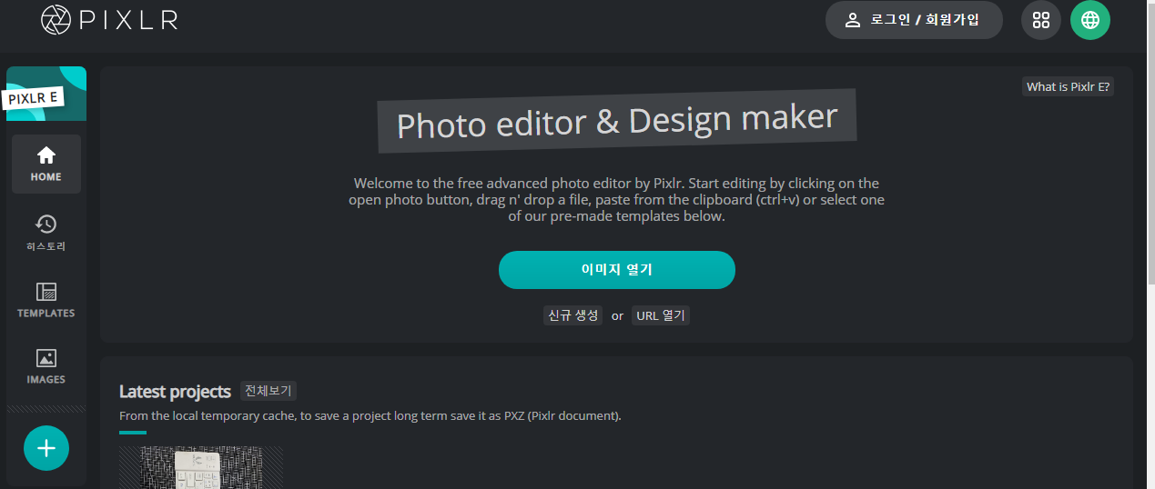Open the apps grid icon
This screenshot has height=489, width=1155.
pyautogui.click(x=1041, y=20)
